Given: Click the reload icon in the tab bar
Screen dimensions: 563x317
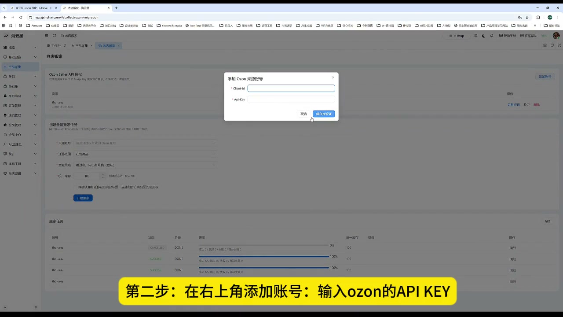Looking at the screenshot, I should pos(552,45).
